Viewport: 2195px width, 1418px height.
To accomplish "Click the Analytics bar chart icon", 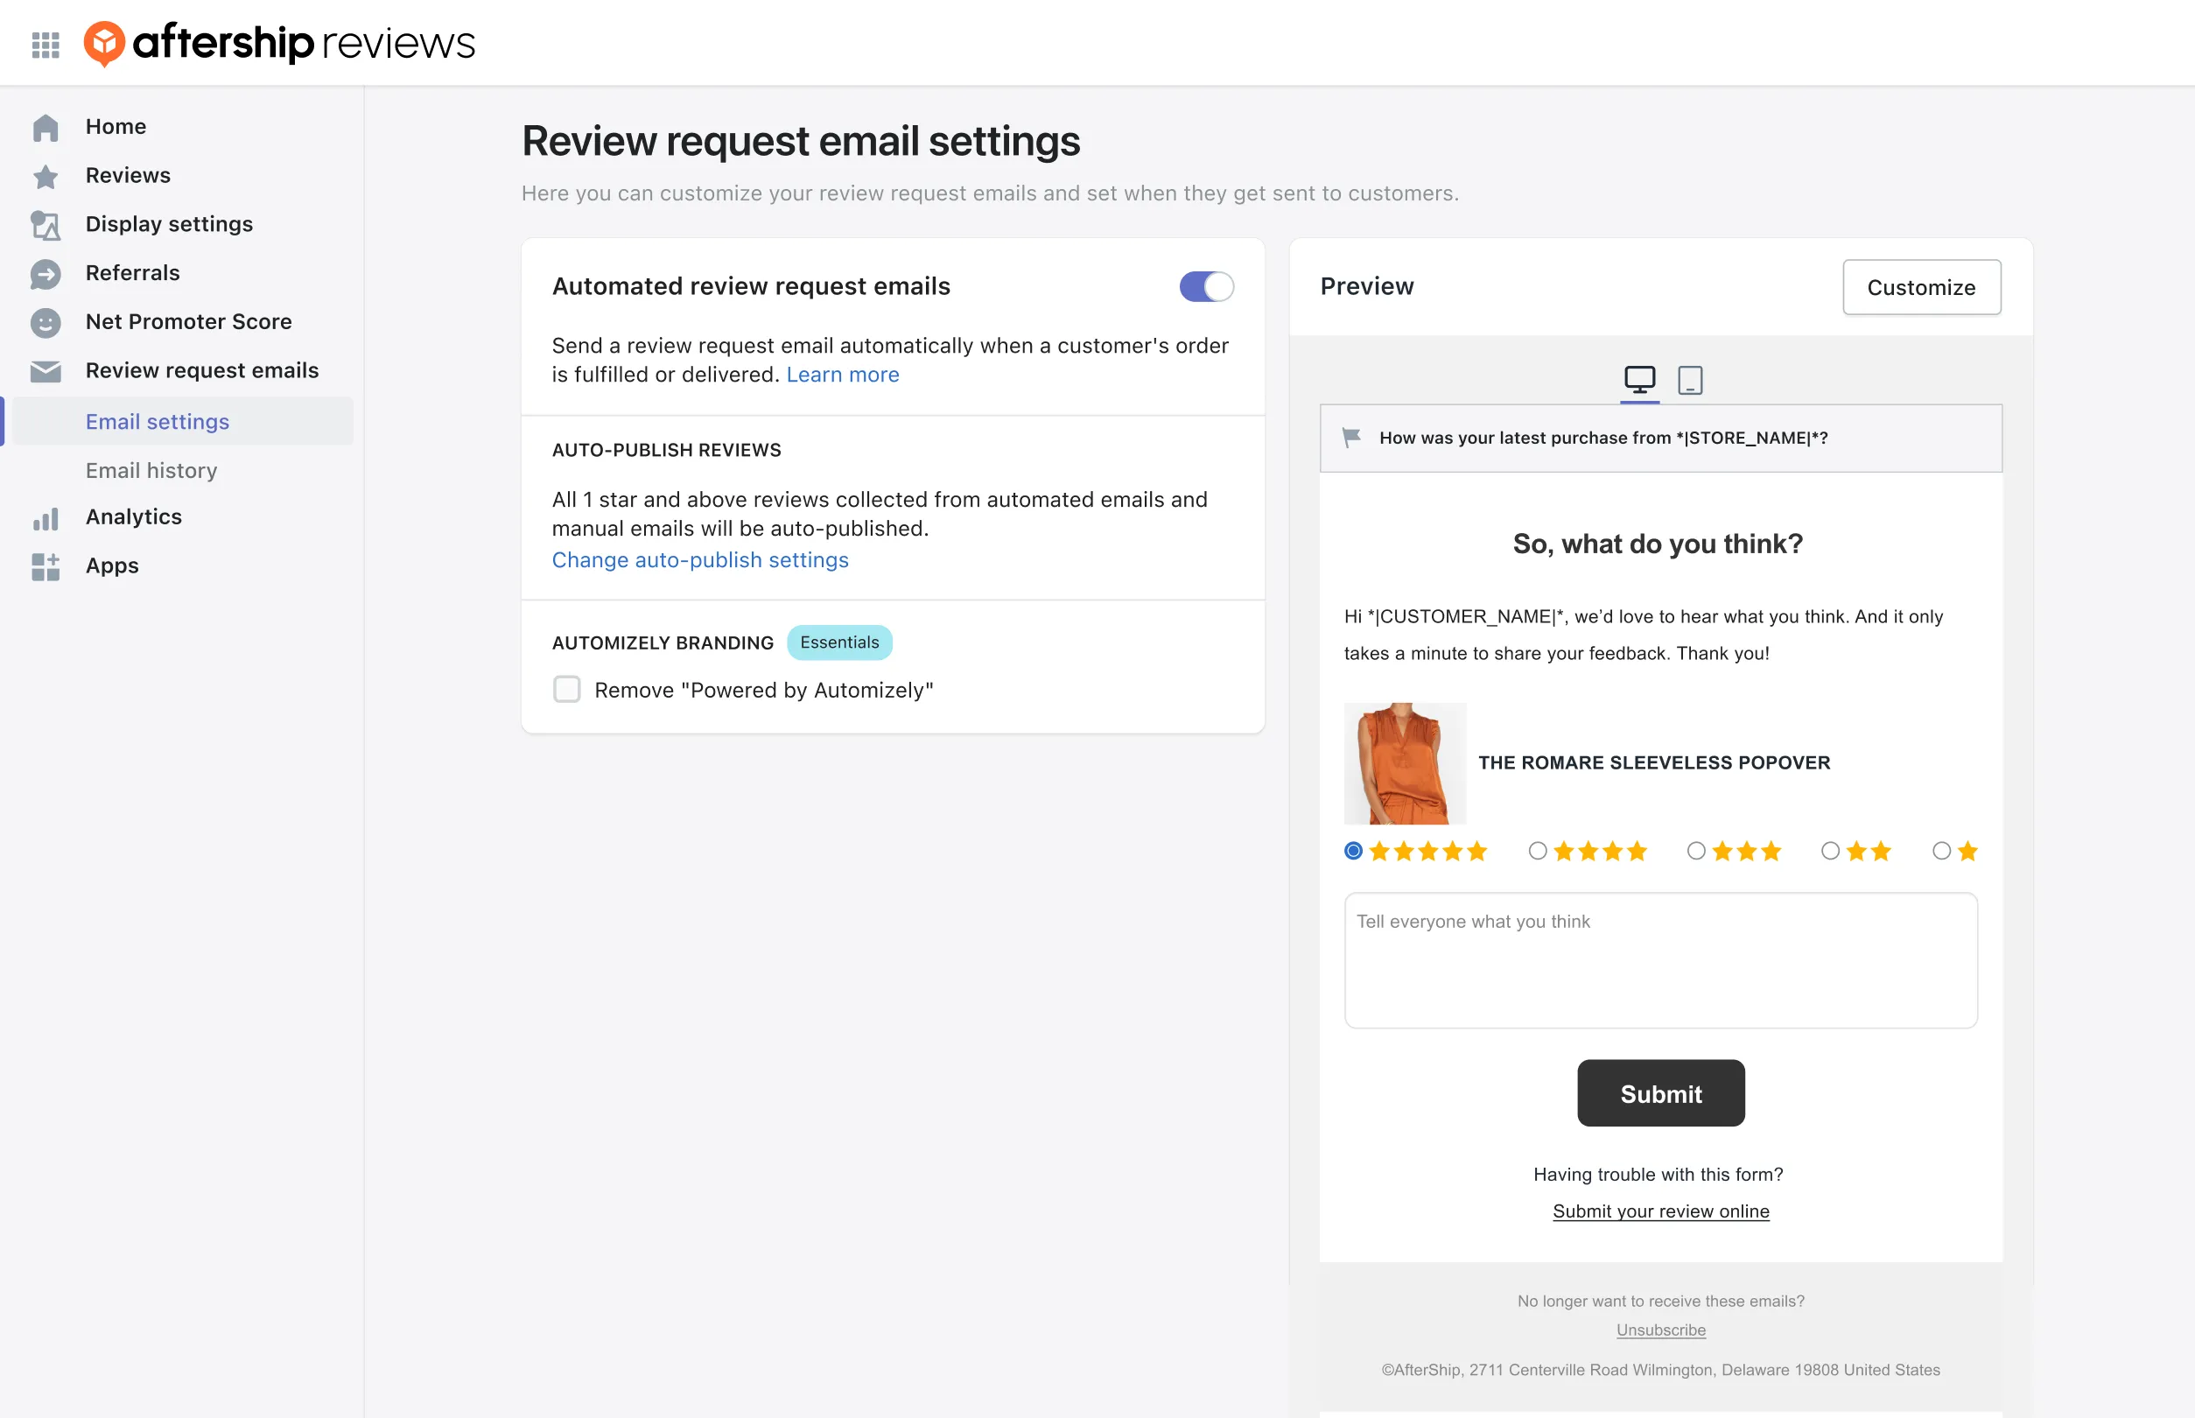I will pos(46,518).
